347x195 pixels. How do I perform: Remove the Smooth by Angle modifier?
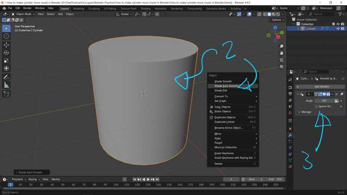[x=337, y=94]
